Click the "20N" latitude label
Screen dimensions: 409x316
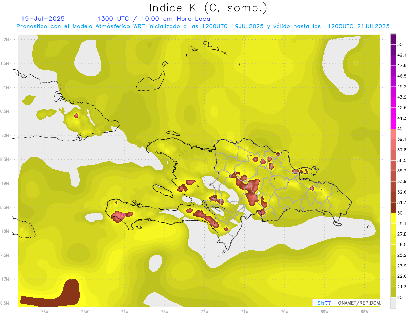click(6, 135)
